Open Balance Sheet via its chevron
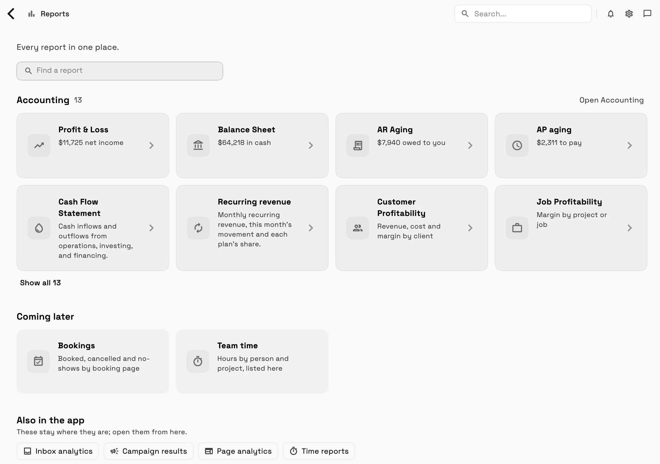660x464 pixels. pos(311,146)
